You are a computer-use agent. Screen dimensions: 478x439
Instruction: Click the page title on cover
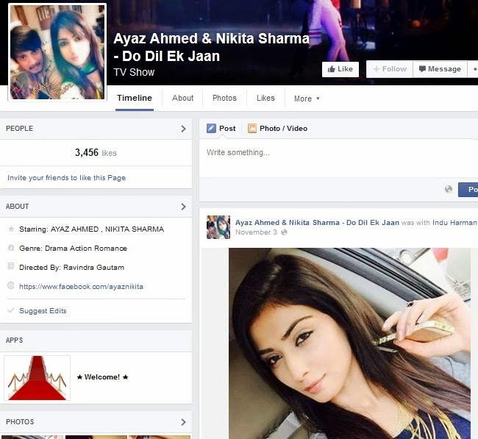coord(212,47)
